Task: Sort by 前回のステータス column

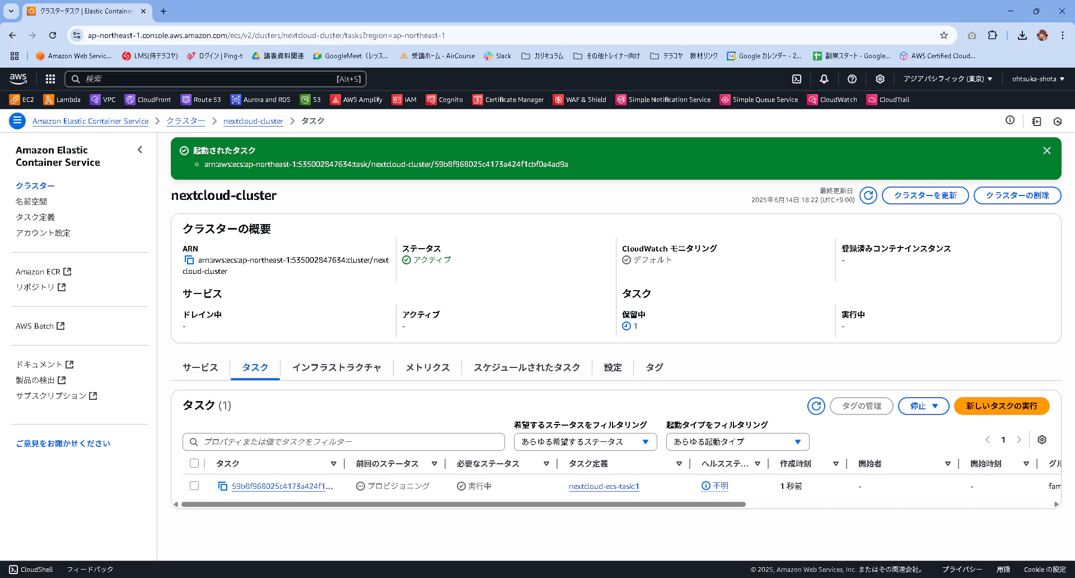Action: pyautogui.click(x=434, y=464)
